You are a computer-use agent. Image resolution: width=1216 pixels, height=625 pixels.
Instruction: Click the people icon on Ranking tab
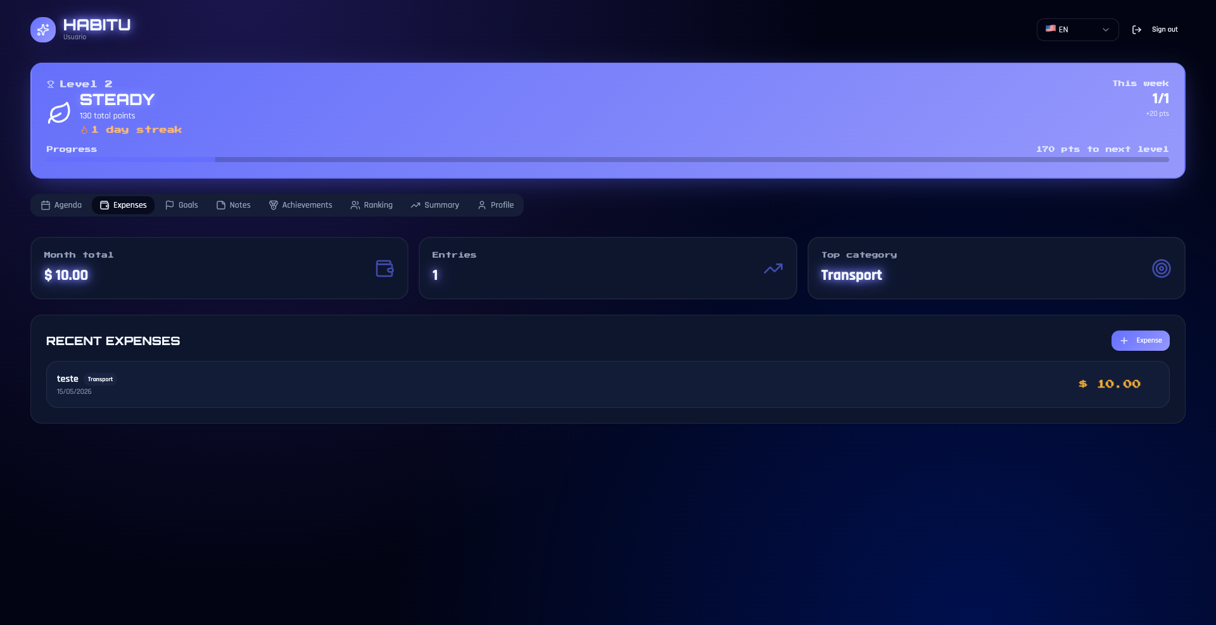click(355, 205)
